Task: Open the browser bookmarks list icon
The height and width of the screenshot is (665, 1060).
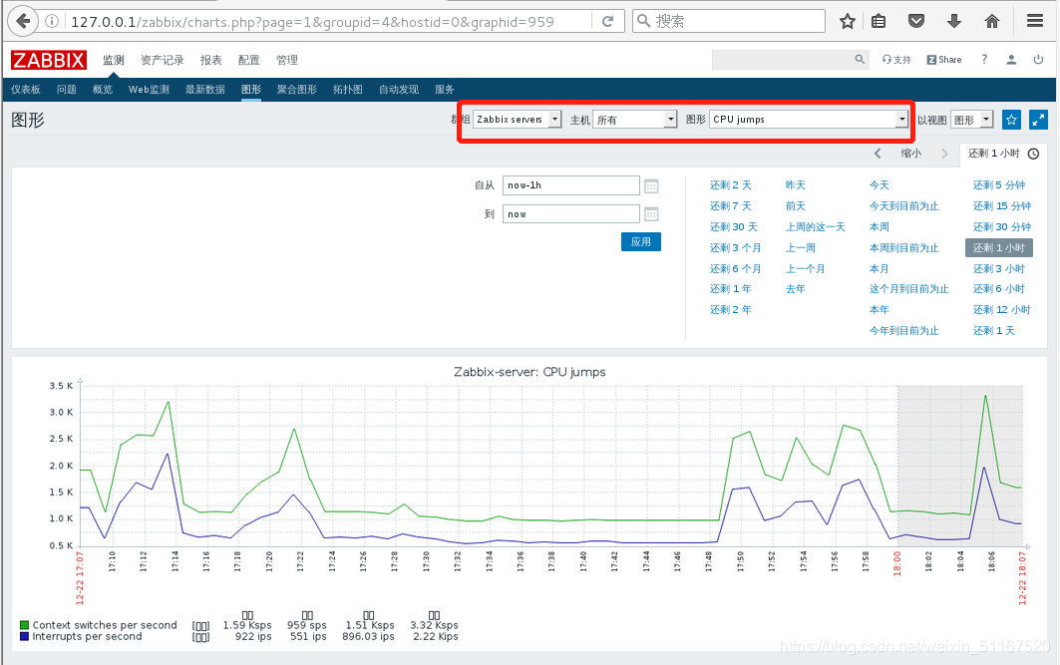Action: 879,22
